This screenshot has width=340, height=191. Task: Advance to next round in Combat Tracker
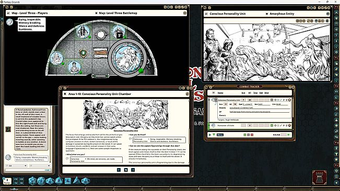[x=289, y=135]
